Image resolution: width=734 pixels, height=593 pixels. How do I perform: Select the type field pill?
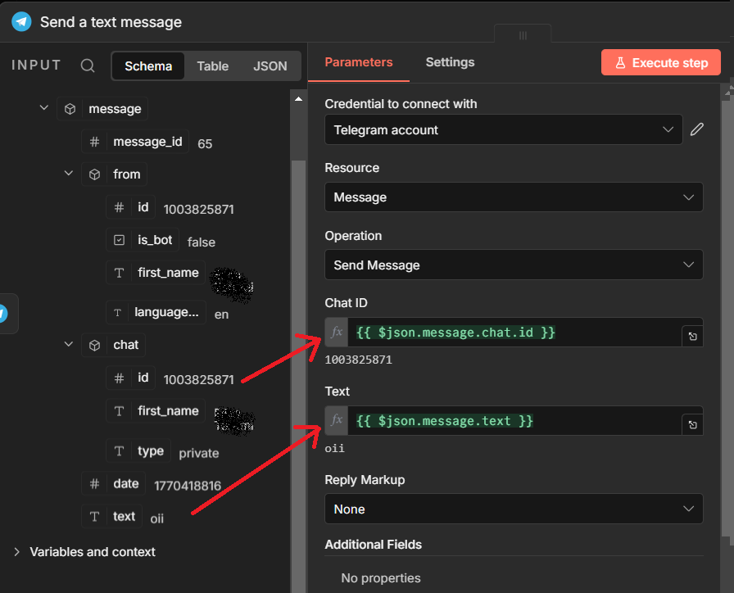(138, 450)
